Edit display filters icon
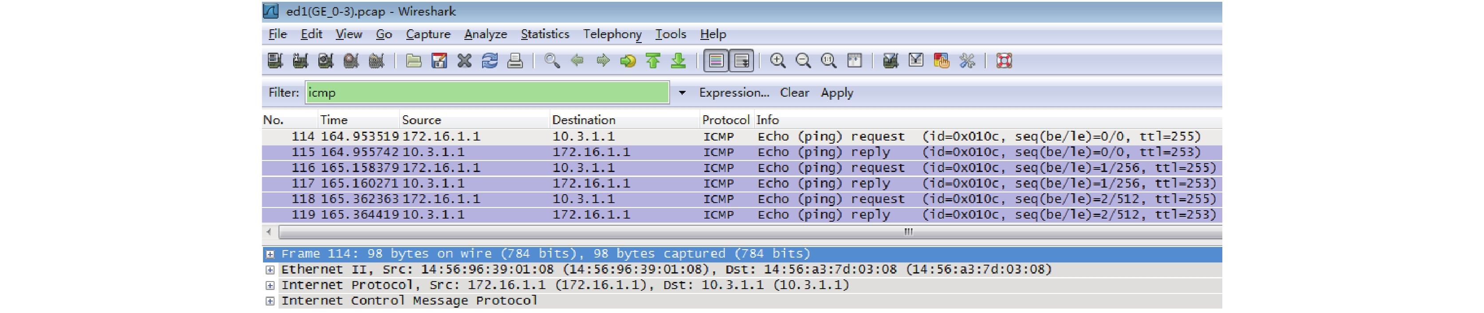Image resolution: width=1484 pixels, height=313 pixels. (916, 60)
